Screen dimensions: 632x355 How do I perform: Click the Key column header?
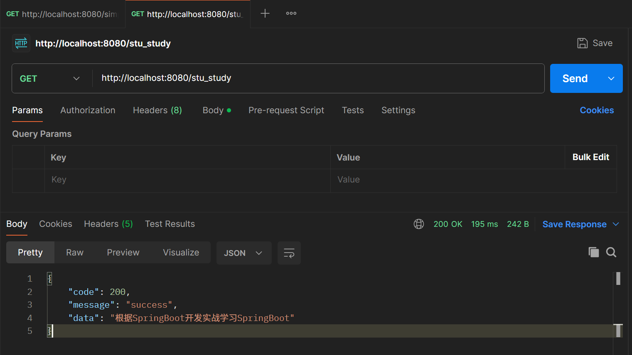coord(58,158)
